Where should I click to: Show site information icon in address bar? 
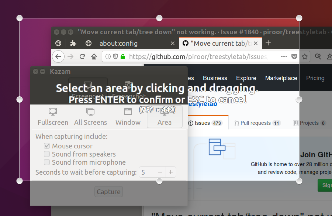pyautogui.click(x=108, y=56)
